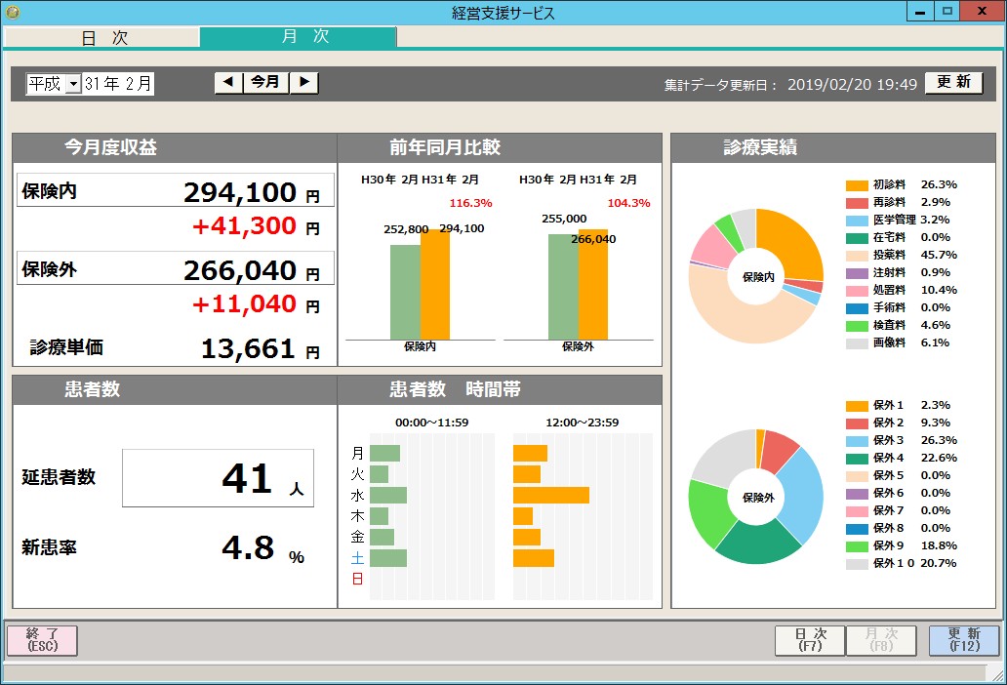Click the 保外4 green legend swatch
Screen dimensions: 1007x685
(x=857, y=459)
